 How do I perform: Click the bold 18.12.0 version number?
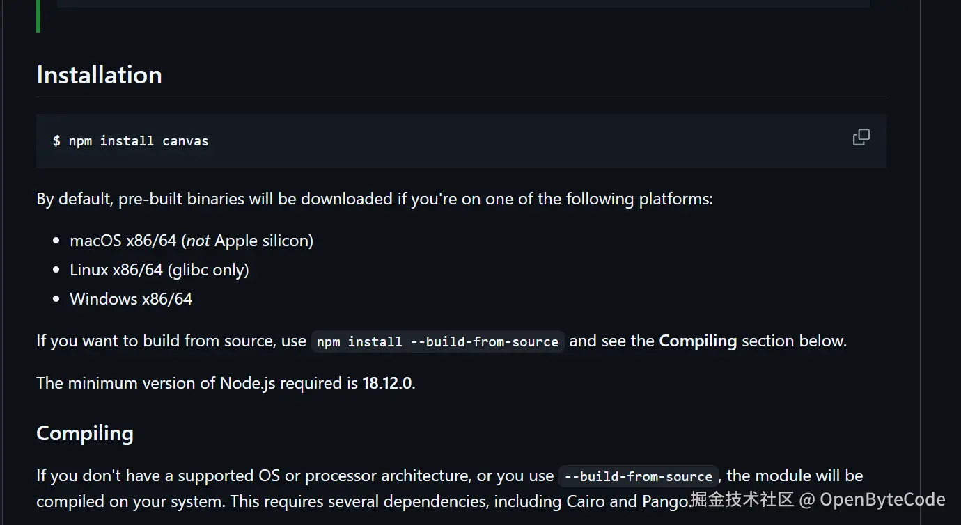click(x=387, y=383)
